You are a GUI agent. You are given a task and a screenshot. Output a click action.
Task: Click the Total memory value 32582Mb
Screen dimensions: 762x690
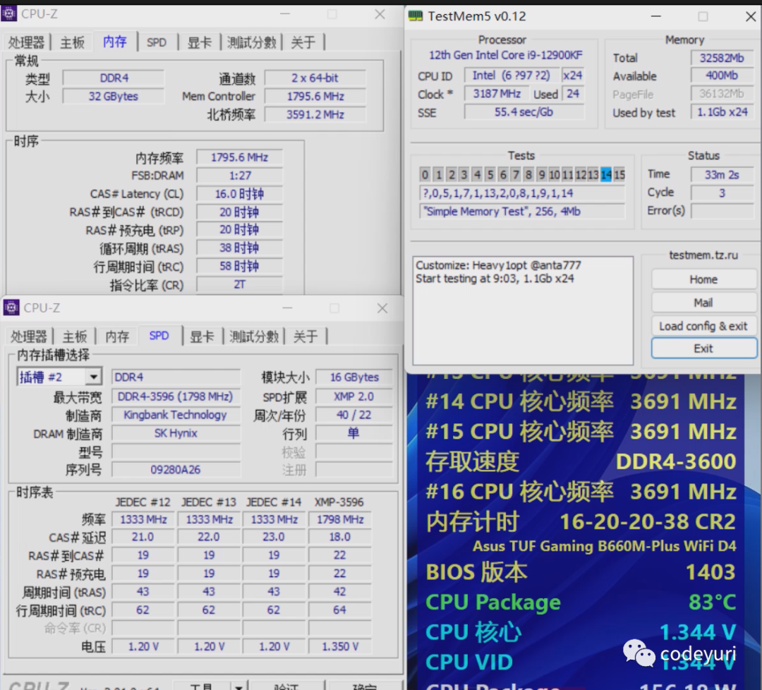[x=722, y=58]
